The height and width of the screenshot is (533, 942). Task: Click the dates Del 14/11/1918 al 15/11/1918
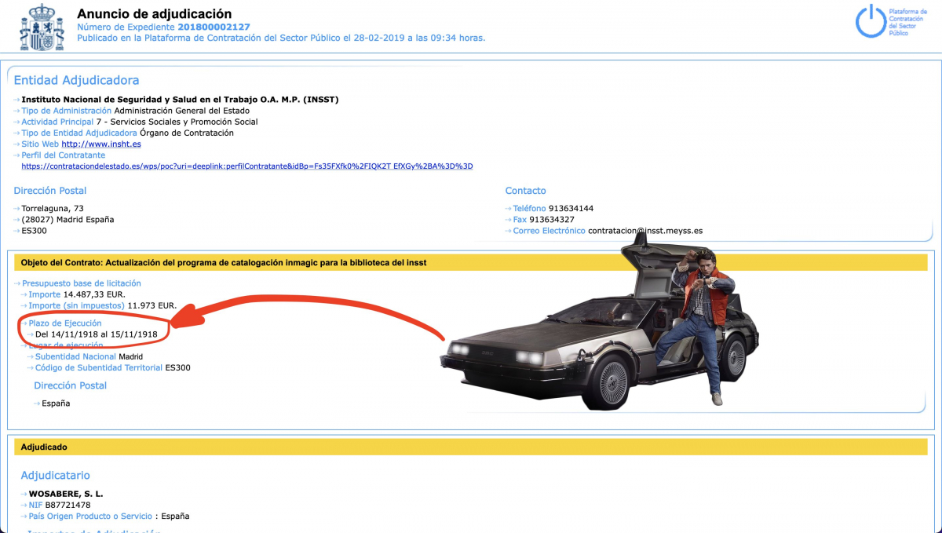click(97, 334)
